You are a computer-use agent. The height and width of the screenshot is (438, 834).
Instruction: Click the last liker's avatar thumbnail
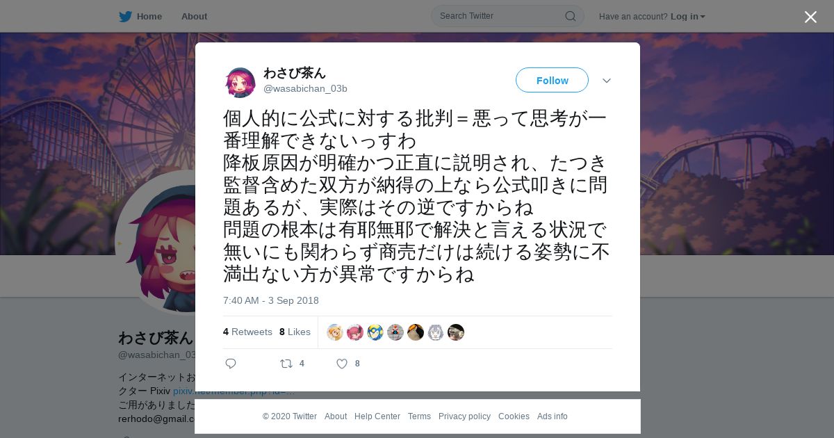[456, 332]
